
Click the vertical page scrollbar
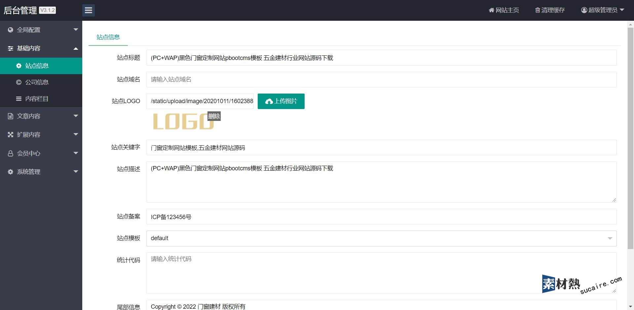click(630, 138)
